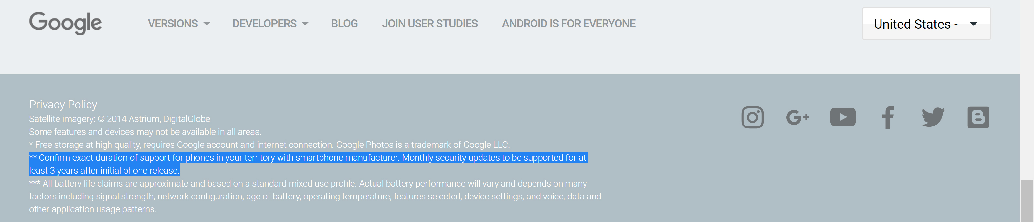This screenshot has height=222, width=1034.
Task: Open the YouTube icon in the footer
Action: (842, 117)
